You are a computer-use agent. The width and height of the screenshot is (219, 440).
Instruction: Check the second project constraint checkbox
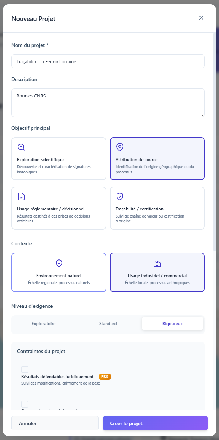coord(25,404)
